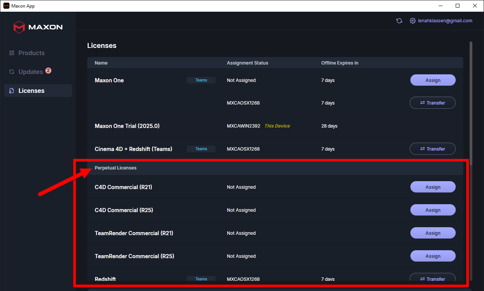
Task: Assign the C4D Commercial (R21) license
Action: point(433,187)
